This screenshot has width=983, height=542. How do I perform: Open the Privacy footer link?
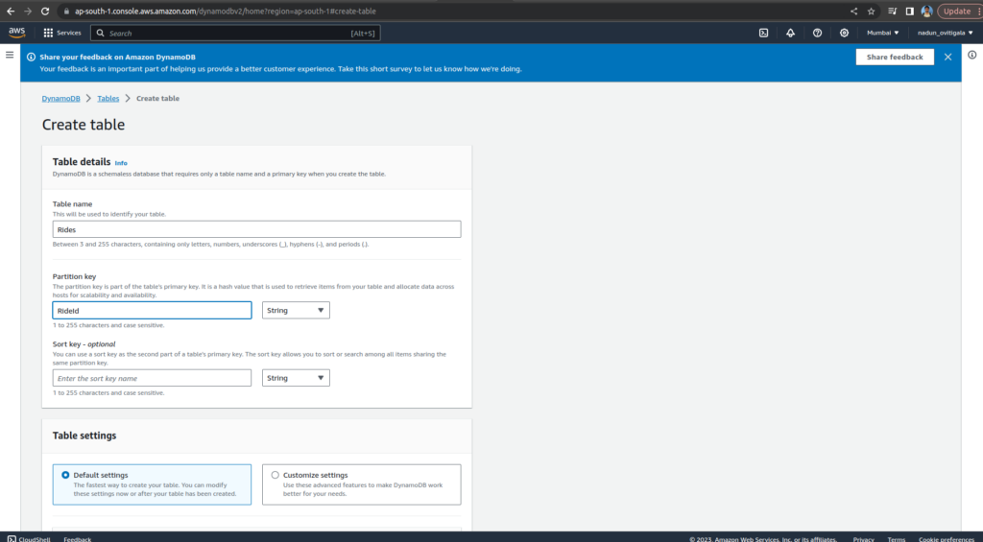pos(863,539)
